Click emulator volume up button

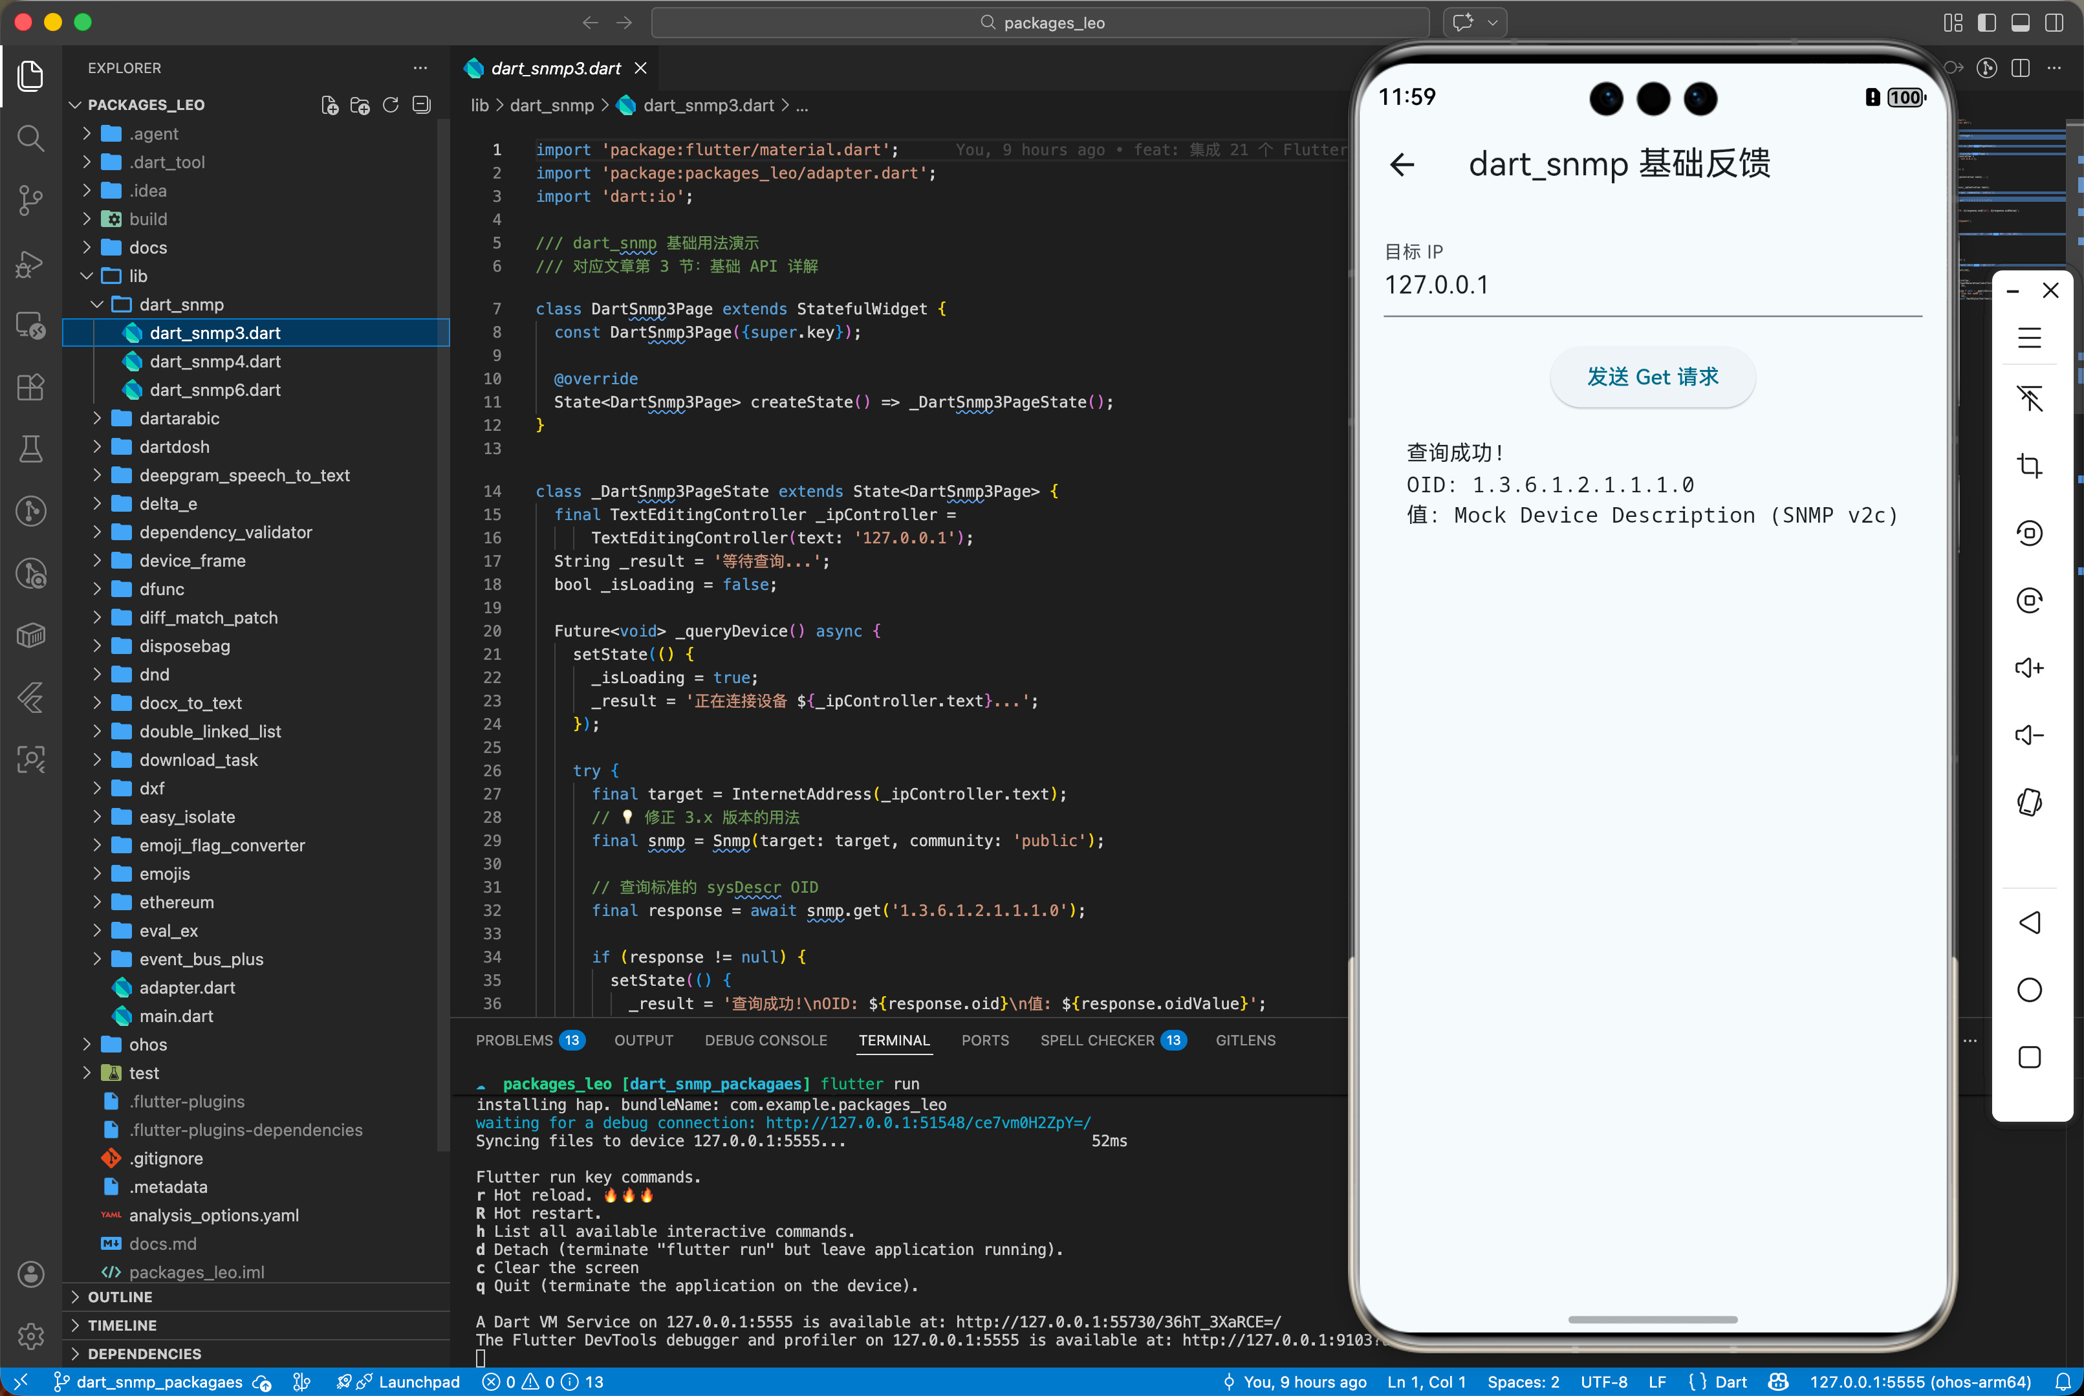[x=2029, y=668]
